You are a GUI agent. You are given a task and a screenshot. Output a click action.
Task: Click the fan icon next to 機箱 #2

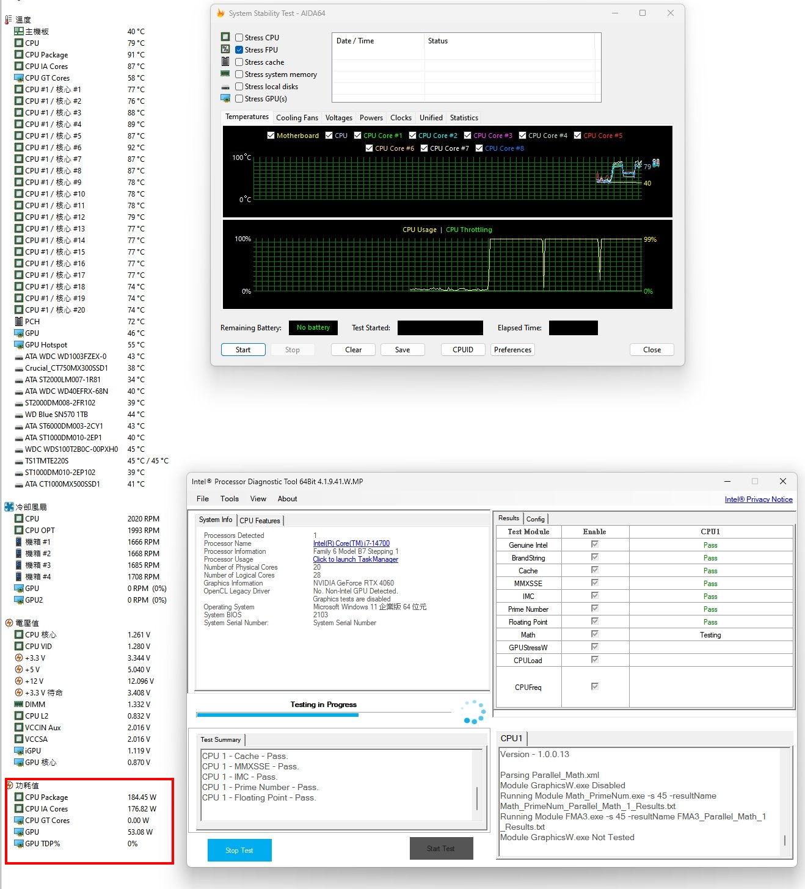pos(18,553)
